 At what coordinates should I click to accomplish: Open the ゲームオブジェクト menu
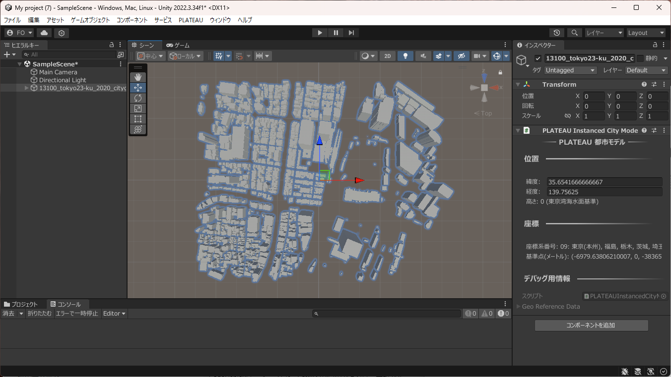[x=90, y=20]
